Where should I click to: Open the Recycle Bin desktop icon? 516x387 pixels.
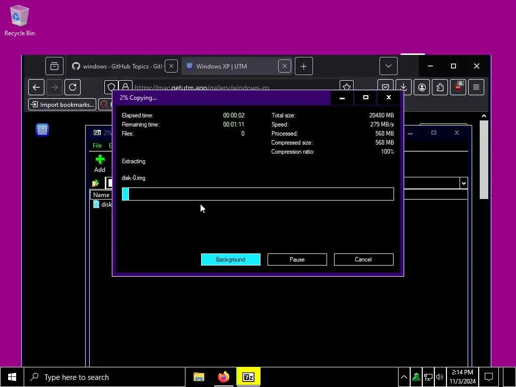[20, 20]
